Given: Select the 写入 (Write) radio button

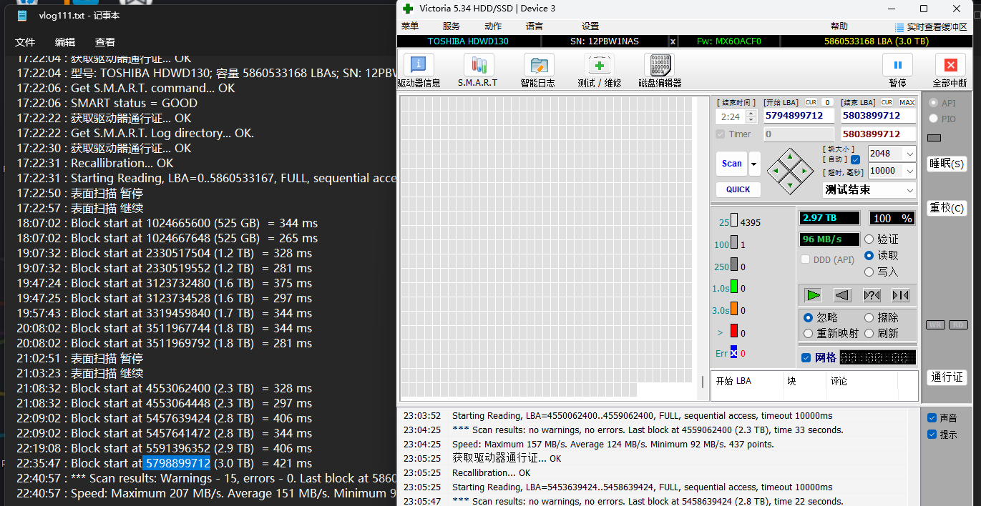Looking at the screenshot, I should coord(869,272).
